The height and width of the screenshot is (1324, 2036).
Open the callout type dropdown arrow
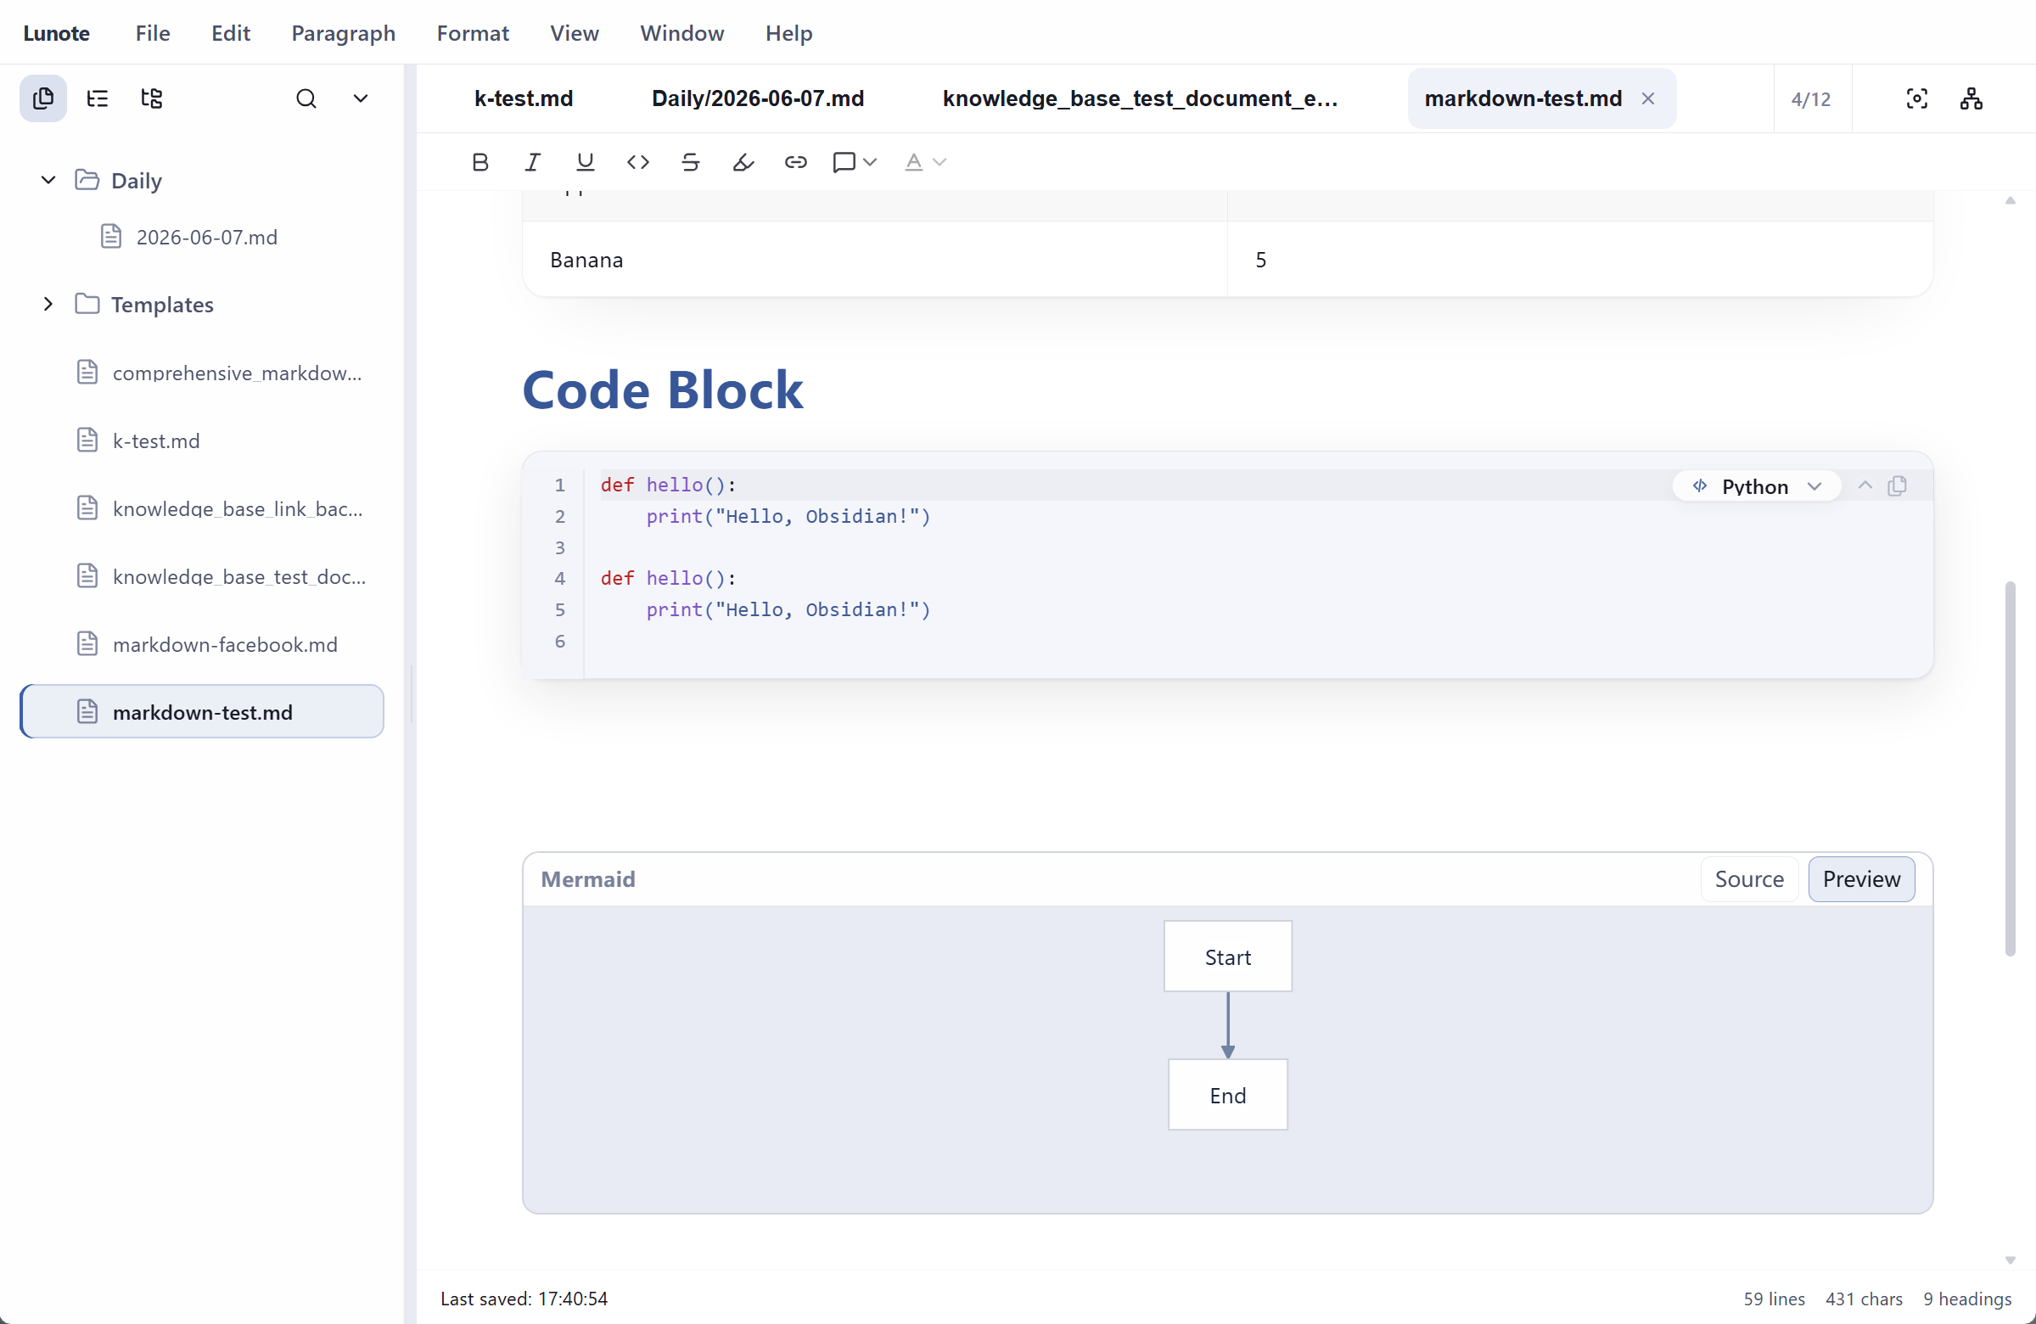coord(870,161)
